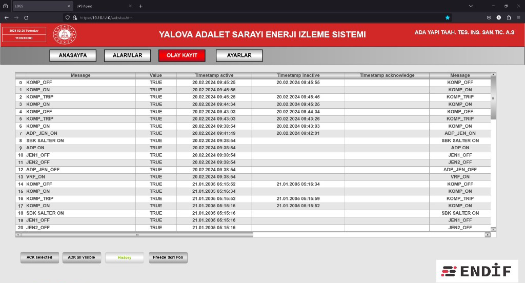Close the UPS Agent tab

[130, 6]
